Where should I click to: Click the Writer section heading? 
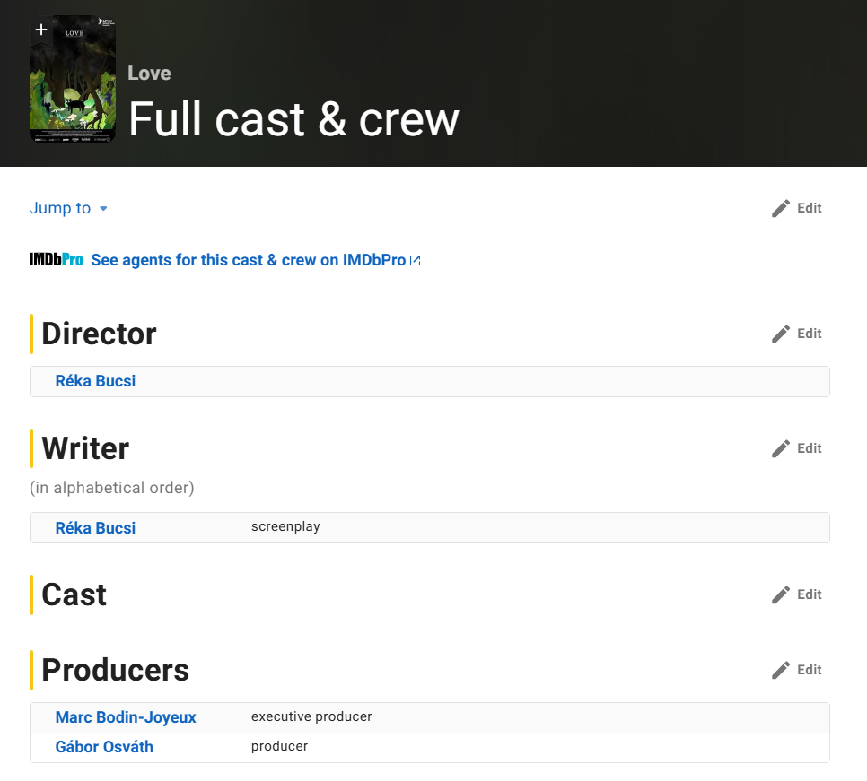tap(85, 448)
